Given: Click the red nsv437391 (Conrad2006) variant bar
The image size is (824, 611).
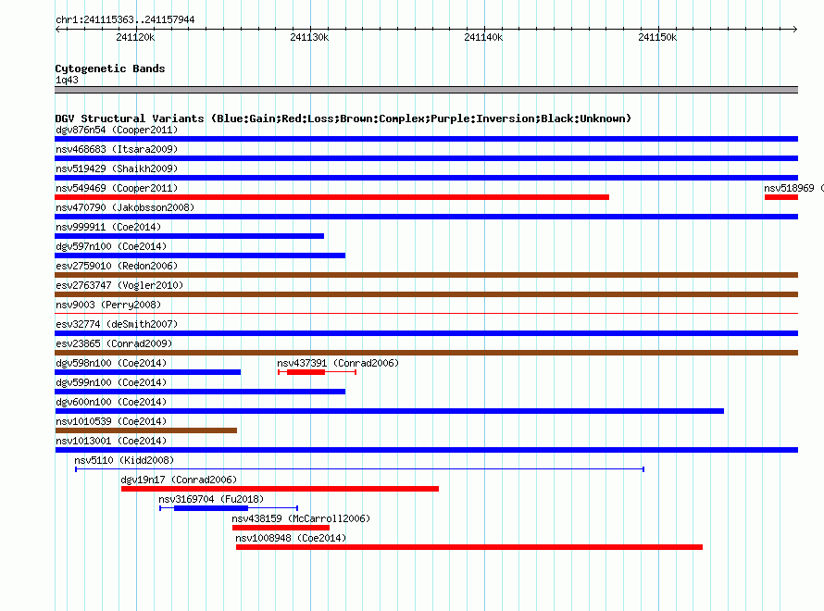Looking at the screenshot, I should (317, 372).
